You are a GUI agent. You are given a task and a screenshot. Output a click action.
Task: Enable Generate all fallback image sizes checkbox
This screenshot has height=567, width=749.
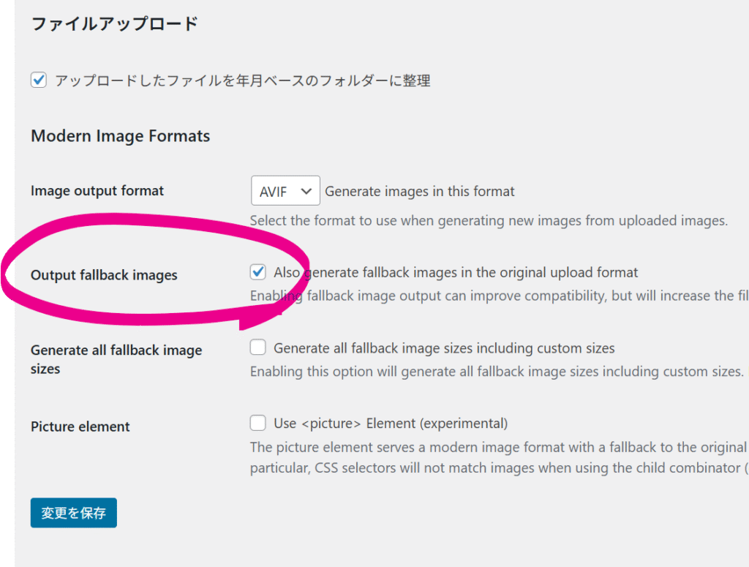257,348
